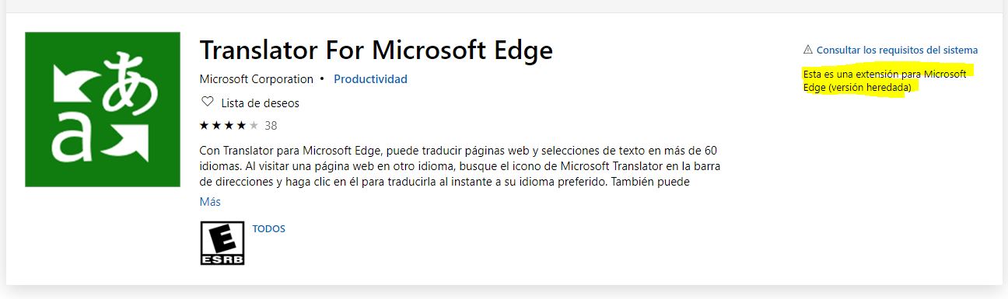Click the Microsoft Corporation publisher name

[257, 79]
